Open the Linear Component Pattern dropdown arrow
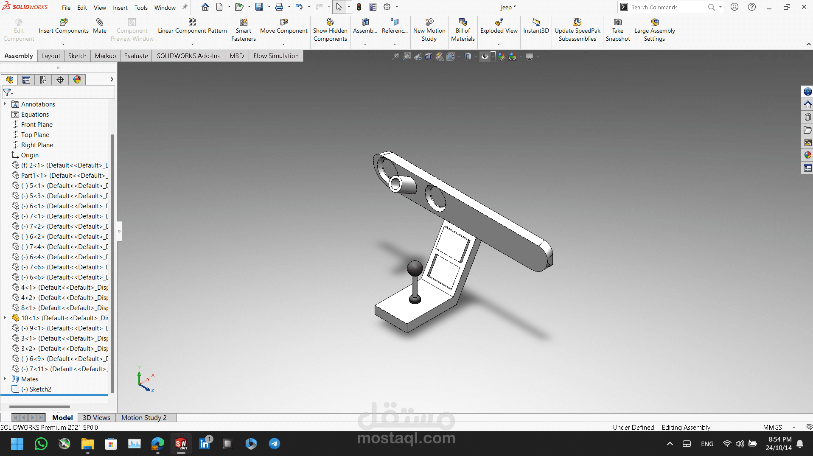 192,44
